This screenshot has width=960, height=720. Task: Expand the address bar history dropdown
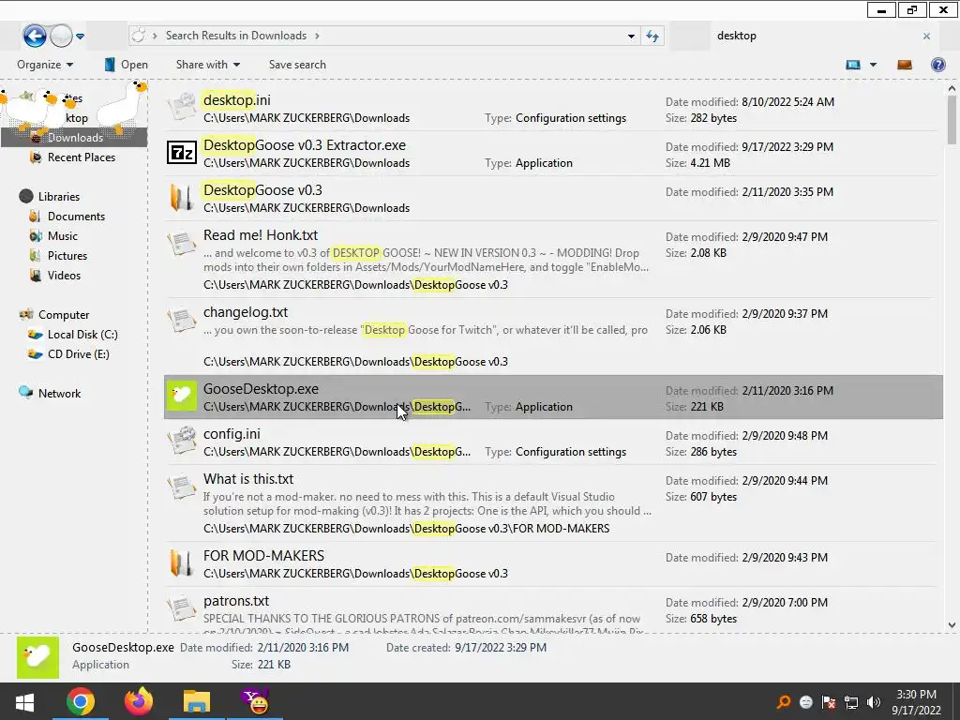pyautogui.click(x=631, y=37)
